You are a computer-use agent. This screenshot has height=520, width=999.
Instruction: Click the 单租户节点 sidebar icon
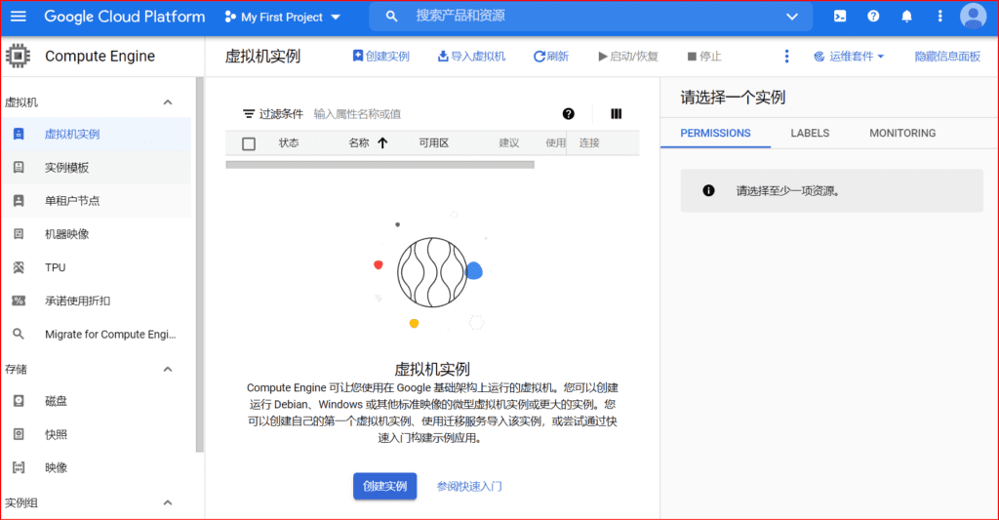click(x=19, y=201)
